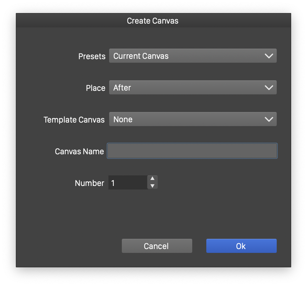Viewport: 307px width, 286px height.
Task: Decrease Number using the down arrow
Action: click(x=152, y=186)
